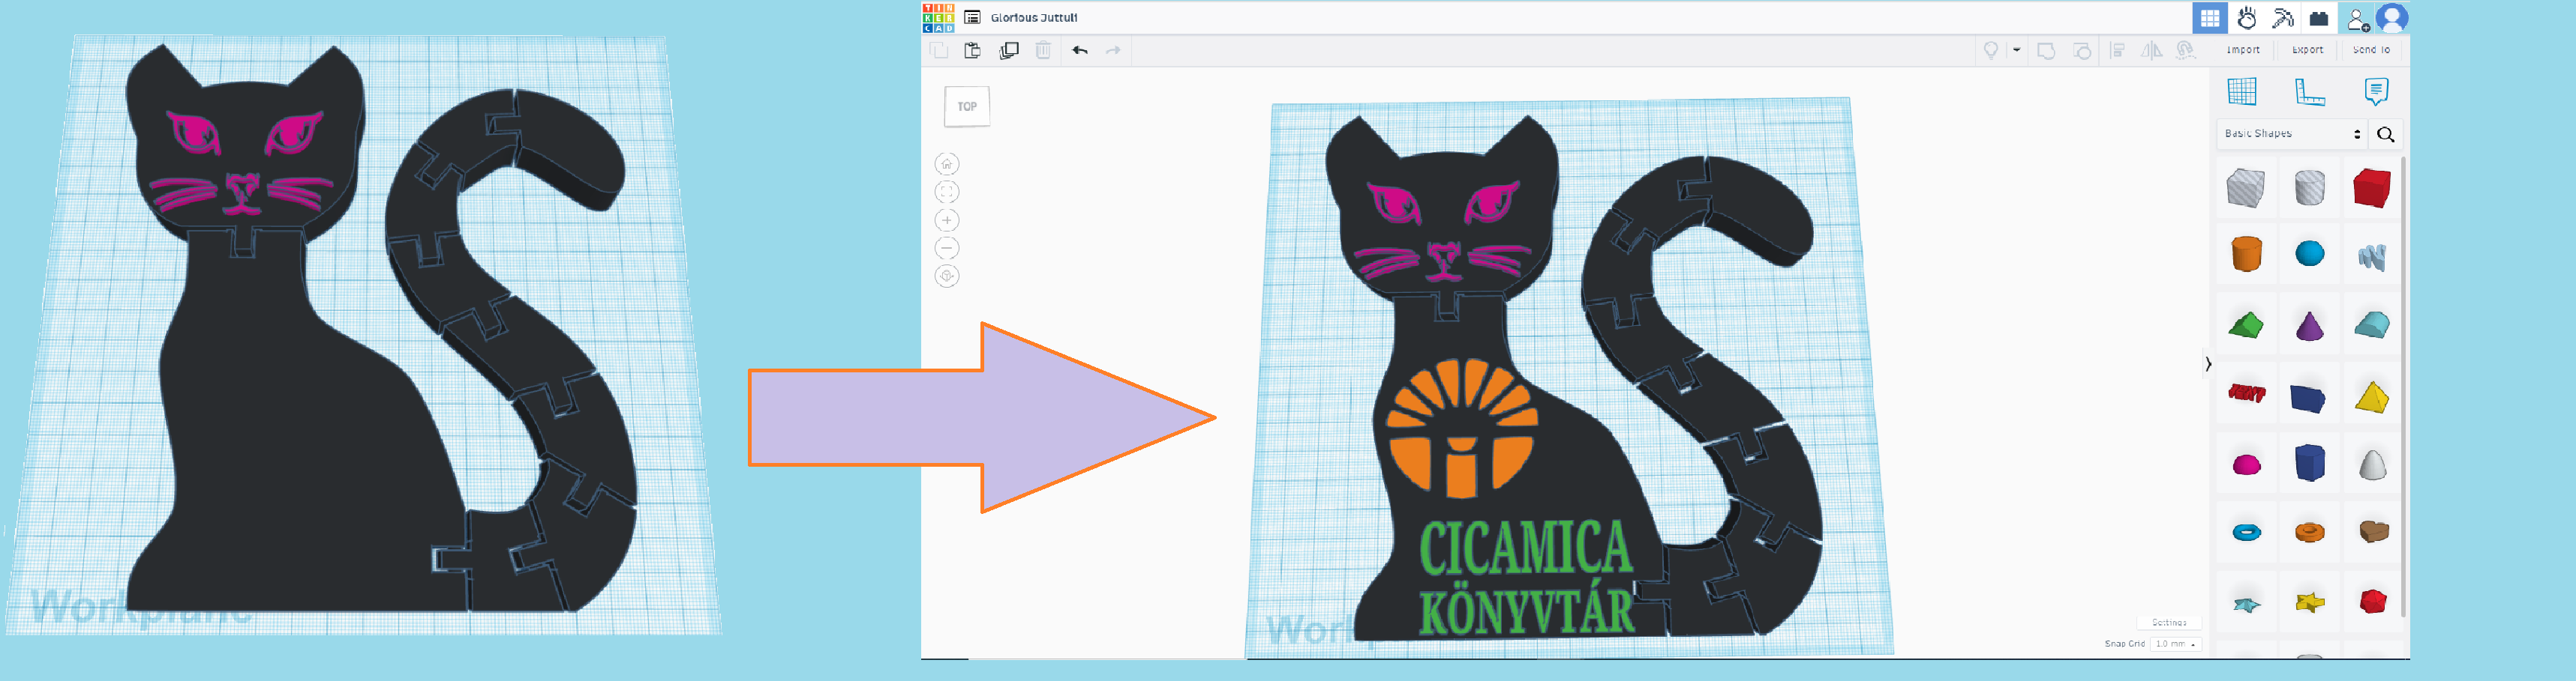Select the light blue Scribble shape
The image size is (2576, 681).
tap(2372, 257)
